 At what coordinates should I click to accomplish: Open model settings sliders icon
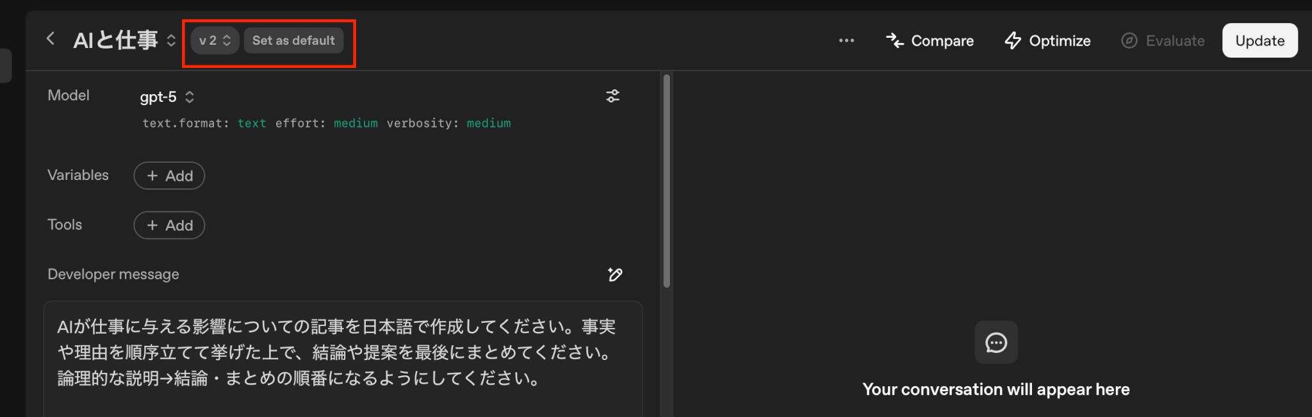pos(612,96)
